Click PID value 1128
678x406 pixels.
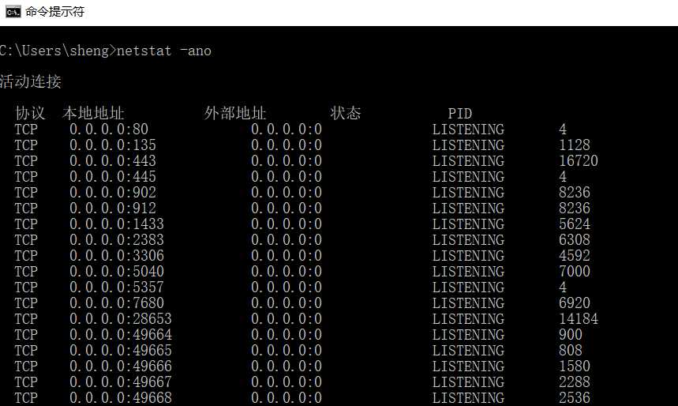(575, 145)
